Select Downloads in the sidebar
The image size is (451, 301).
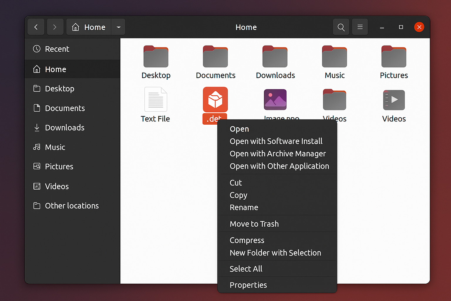65,128
